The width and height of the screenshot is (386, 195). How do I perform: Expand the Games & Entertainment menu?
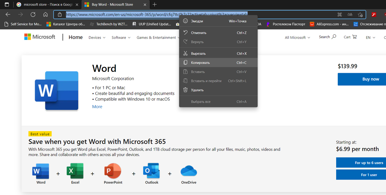158,37
